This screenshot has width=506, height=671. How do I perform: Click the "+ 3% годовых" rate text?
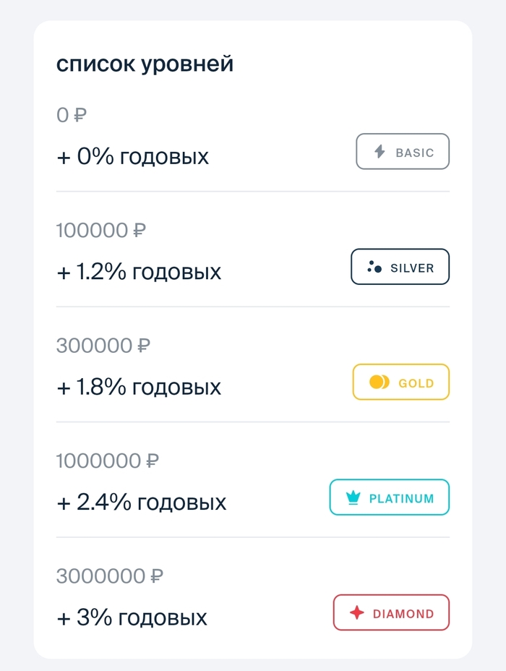[x=132, y=617]
